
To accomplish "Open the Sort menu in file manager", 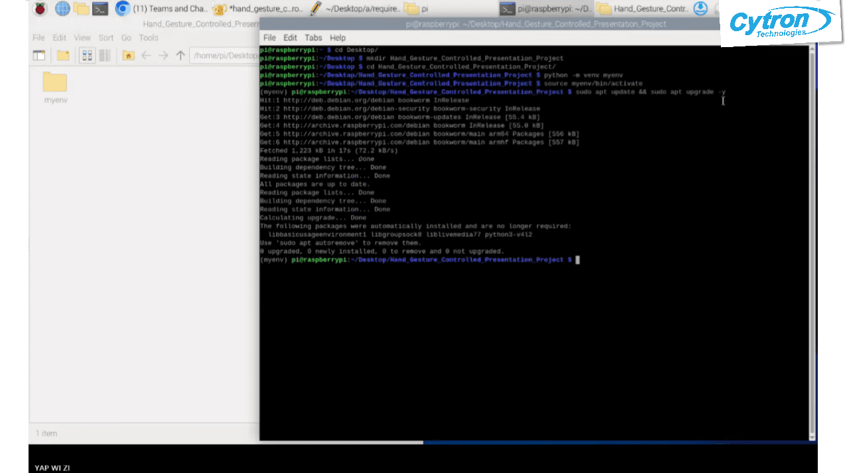I will [x=106, y=38].
